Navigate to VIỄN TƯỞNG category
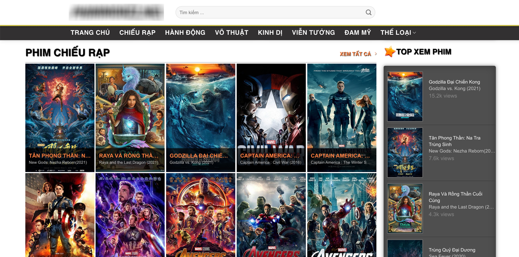The image size is (519, 257). pyautogui.click(x=313, y=32)
